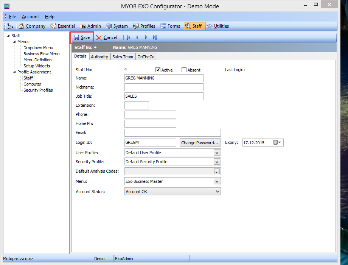This screenshot has width=348, height=265.
Task: Open the Admin section
Action: click(x=90, y=26)
